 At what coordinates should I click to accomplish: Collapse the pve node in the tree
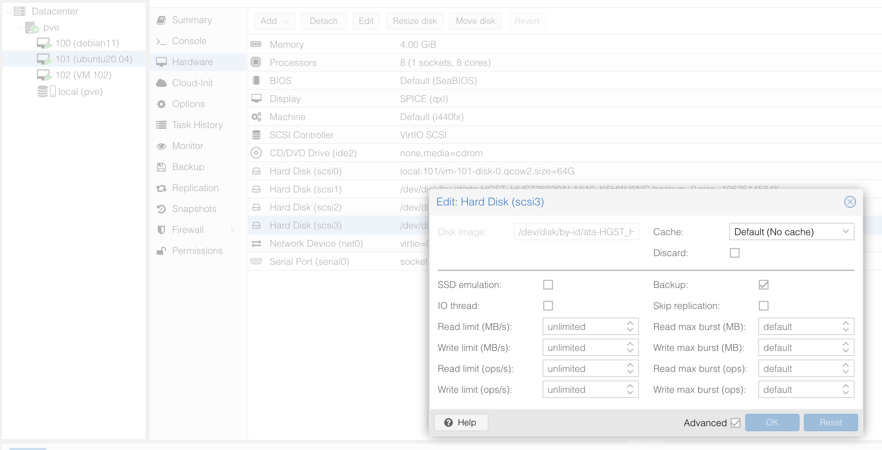pyautogui.click(x=21, y=27)
